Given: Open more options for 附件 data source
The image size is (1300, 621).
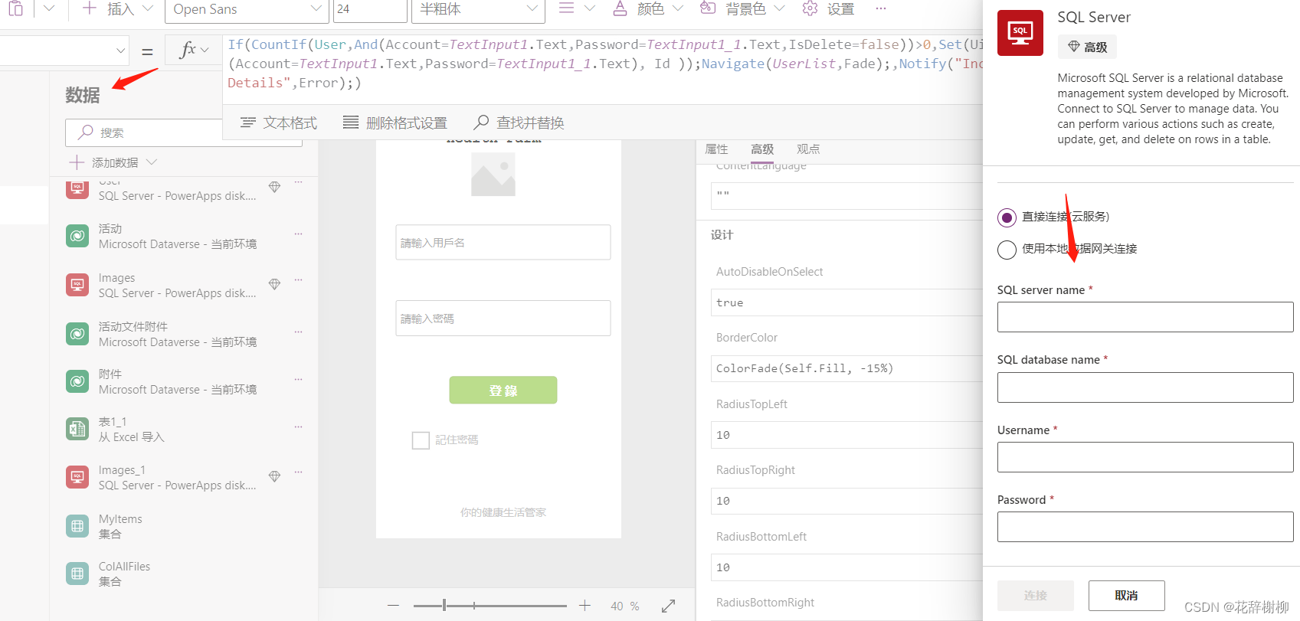Looking at the screenshot, I should point(298,379).
